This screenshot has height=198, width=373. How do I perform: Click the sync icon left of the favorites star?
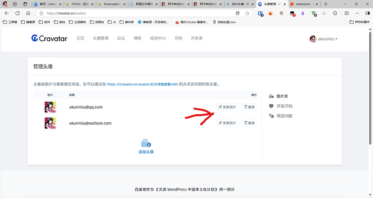coord(237,14)
